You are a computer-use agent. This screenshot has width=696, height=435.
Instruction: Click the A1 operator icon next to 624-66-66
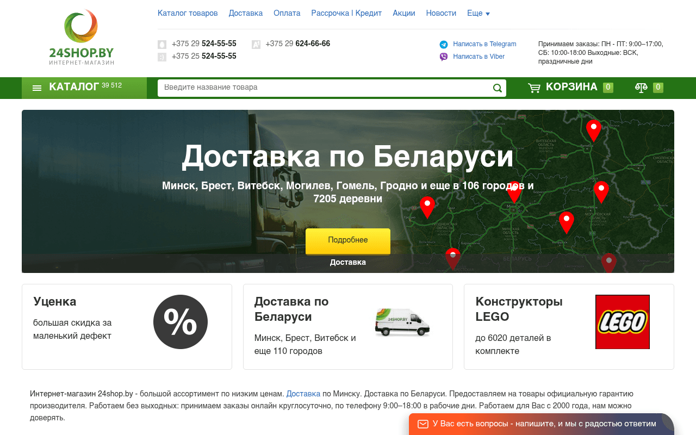[x=256, y=44]
